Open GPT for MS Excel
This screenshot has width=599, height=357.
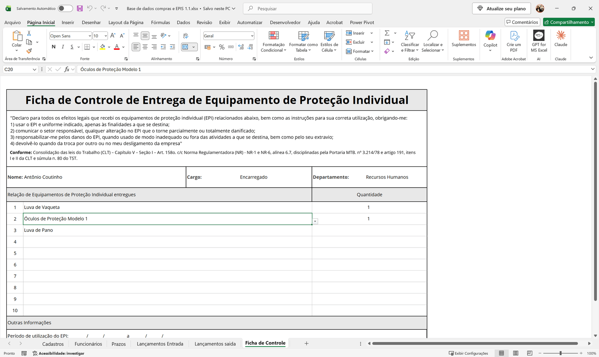(539, 41)
